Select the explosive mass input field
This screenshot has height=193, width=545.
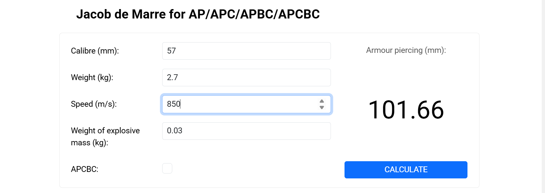[247, 131]
